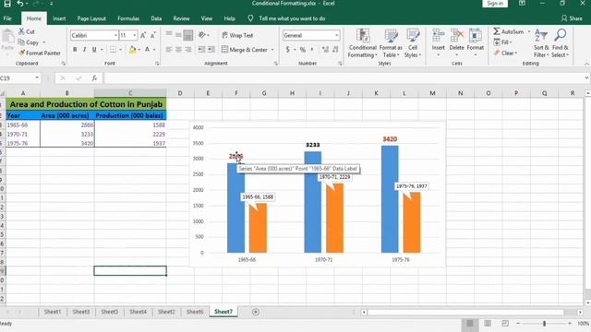Switch to Formulas tab
This screenshot has height=332, width=591.
pos(128,18)
